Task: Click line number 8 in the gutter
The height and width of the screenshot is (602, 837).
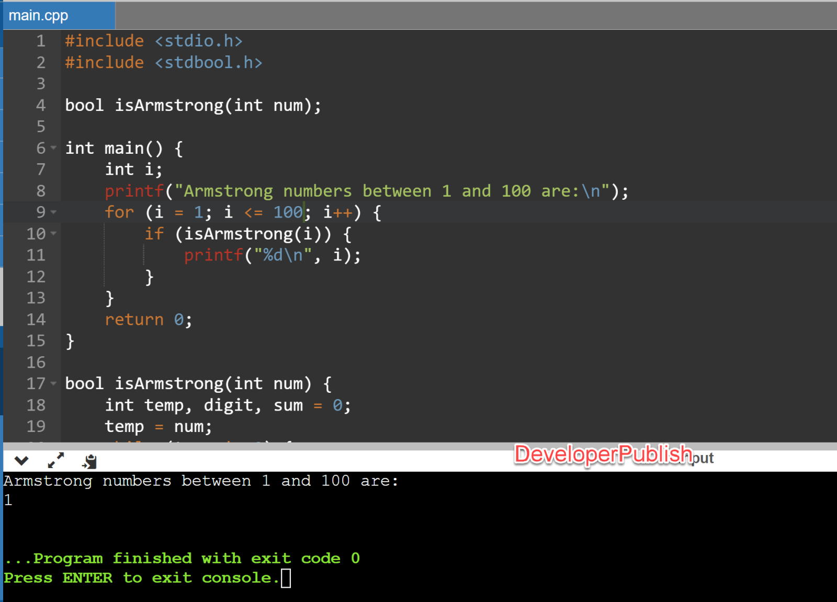Action: [x=40, y=191]
